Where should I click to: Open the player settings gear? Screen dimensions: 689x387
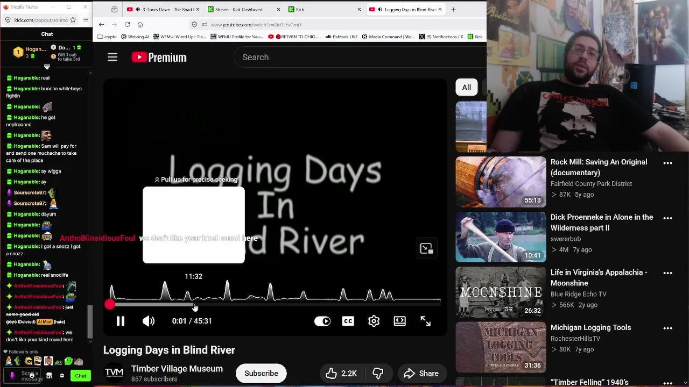tap(374, 321)
